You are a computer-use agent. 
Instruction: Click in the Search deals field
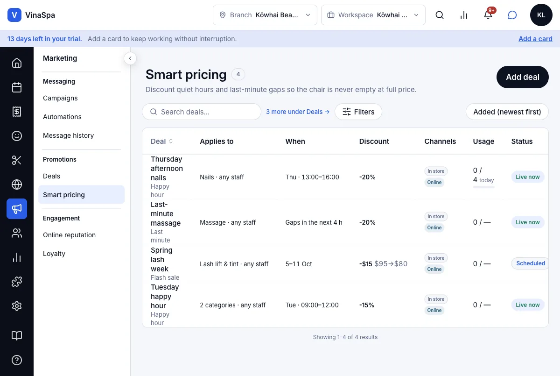[202, 112]
